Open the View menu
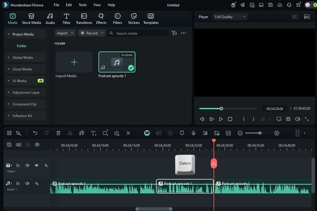 (x=97, y=5)
